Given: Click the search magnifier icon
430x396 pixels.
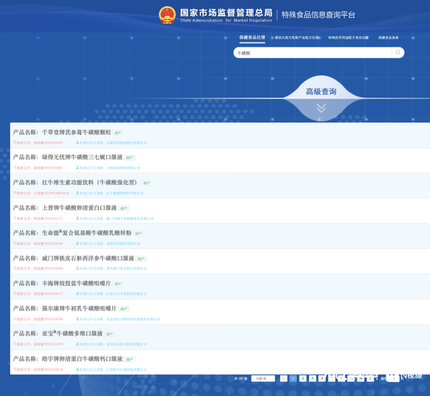Looking at the screenshot, I should [x=398, y=52].
